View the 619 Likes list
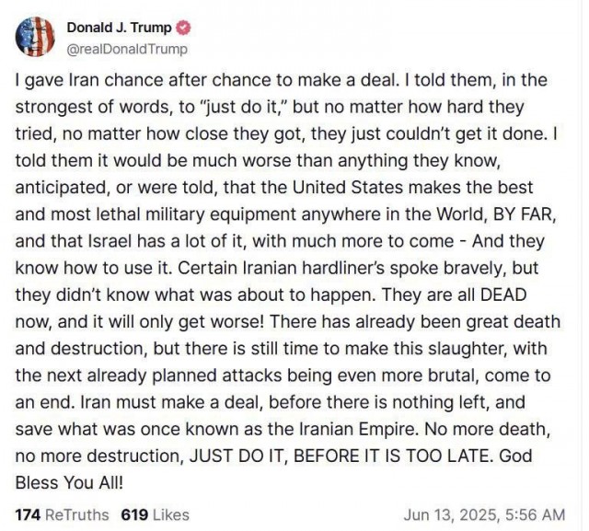 point(156,514)
